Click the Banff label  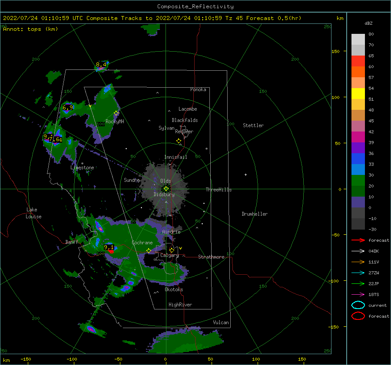(x=72, y=242)
